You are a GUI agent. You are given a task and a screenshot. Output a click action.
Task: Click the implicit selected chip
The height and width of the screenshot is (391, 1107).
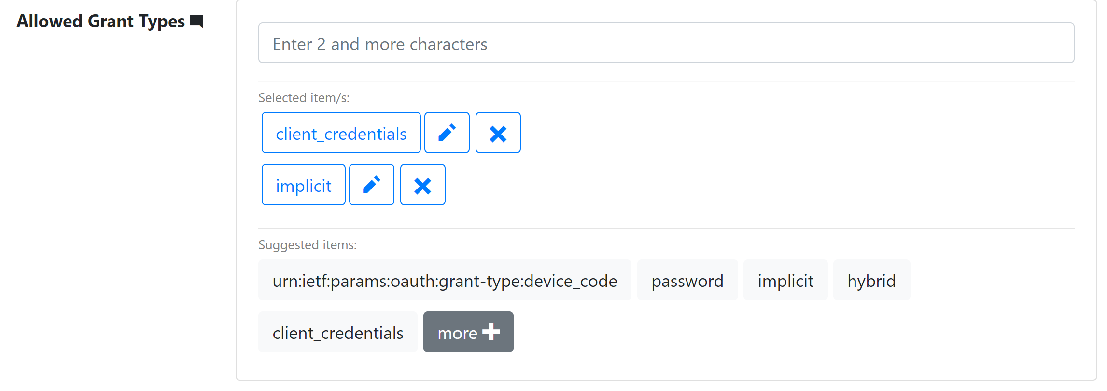click(303, 185)
